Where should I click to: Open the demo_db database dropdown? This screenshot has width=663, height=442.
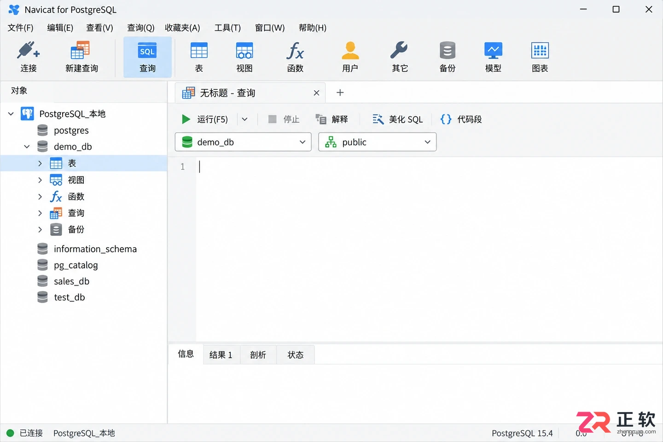coord(243,142)
